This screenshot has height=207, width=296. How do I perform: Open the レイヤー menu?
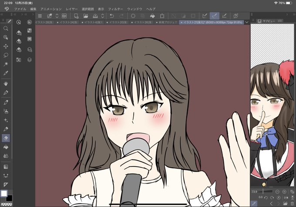71,9
